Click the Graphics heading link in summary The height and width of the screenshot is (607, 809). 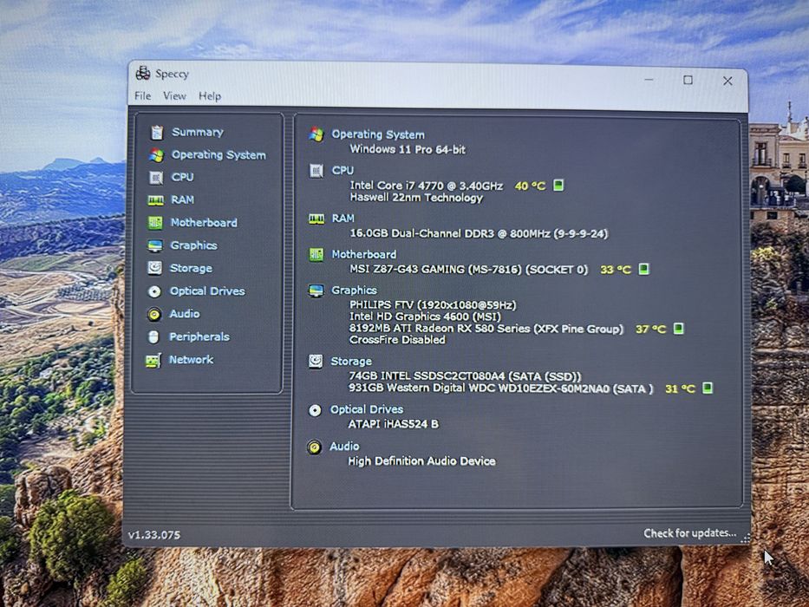pyautogui.click(x=354, y=290)
